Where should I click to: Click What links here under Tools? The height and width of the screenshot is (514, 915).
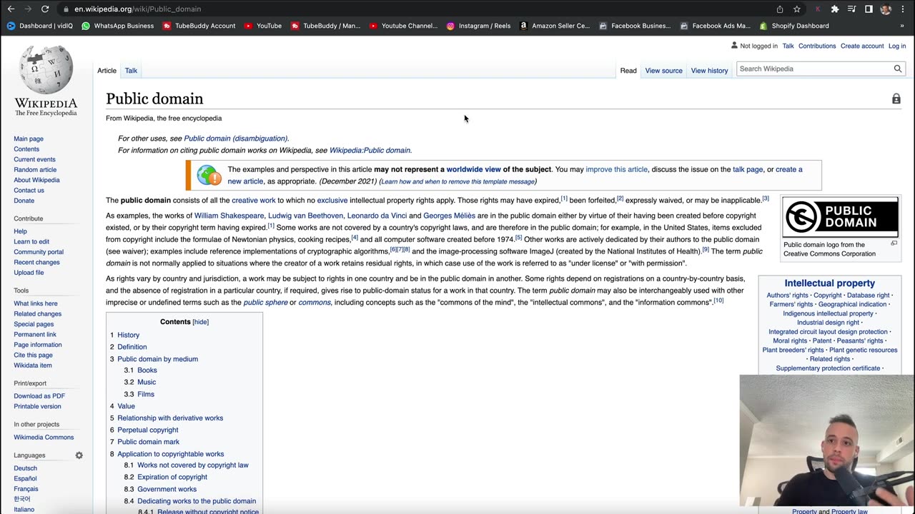click(x=36, y=304)
